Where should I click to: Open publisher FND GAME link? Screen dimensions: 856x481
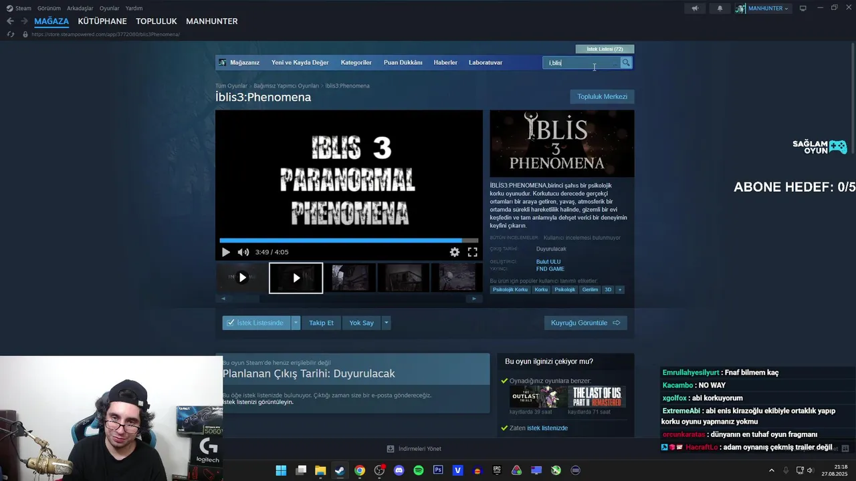click(550, 269)
